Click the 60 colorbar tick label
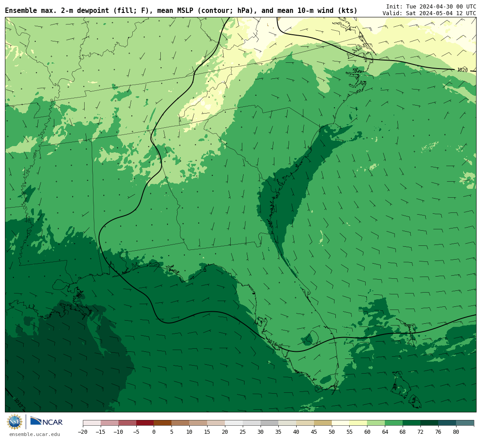The image size is (481, 440). coord(367,432)
